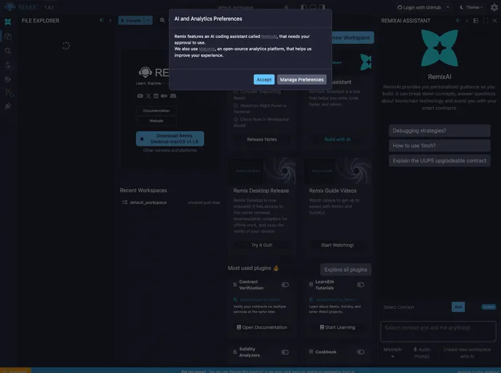Enable the LearnEth Tutorials plugin switch
This screenshot has height=373, width=501.
[x=360, y=285]
